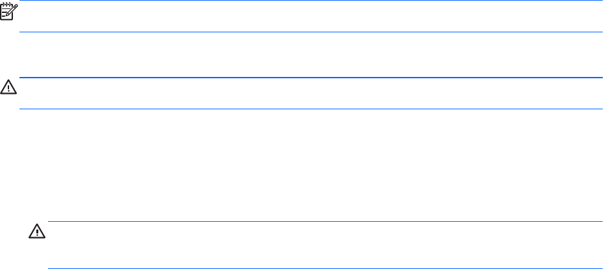
Task: Click the spiral binding on the note icon
Action: (7, 3)
